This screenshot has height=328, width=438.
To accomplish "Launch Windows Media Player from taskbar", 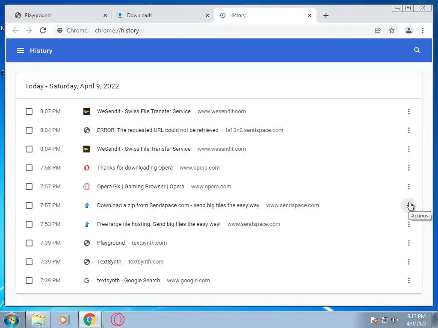I will [64, 319].
